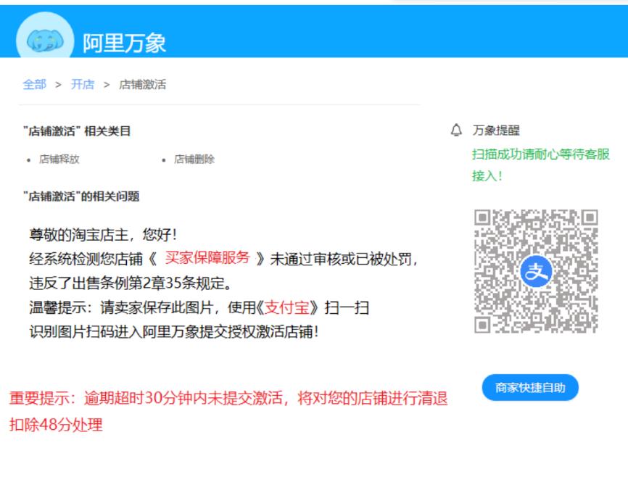
Task: Click the arrow separator after 开店
Action: [x=106, y=84]
